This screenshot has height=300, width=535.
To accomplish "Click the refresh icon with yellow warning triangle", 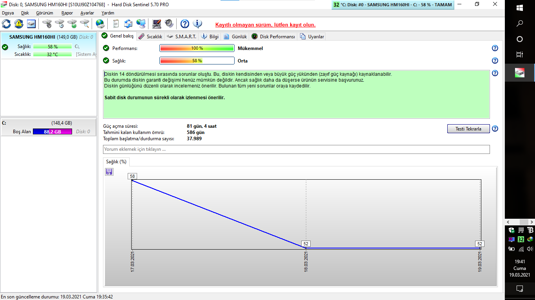I will (19, 24).
